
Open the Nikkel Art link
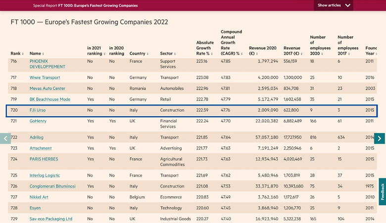[x=39, y=197]
